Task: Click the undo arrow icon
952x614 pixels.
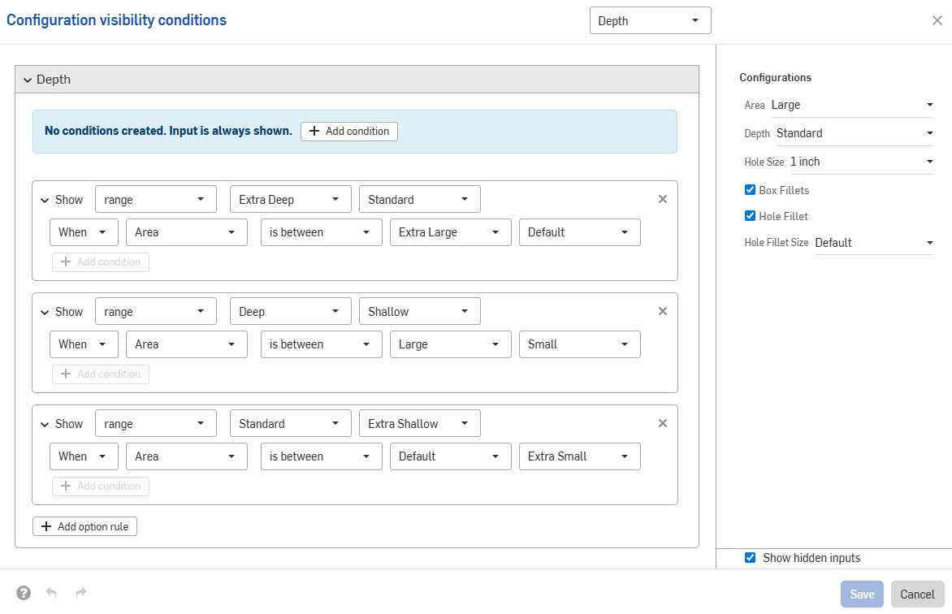Action: (x=51, y=592)
